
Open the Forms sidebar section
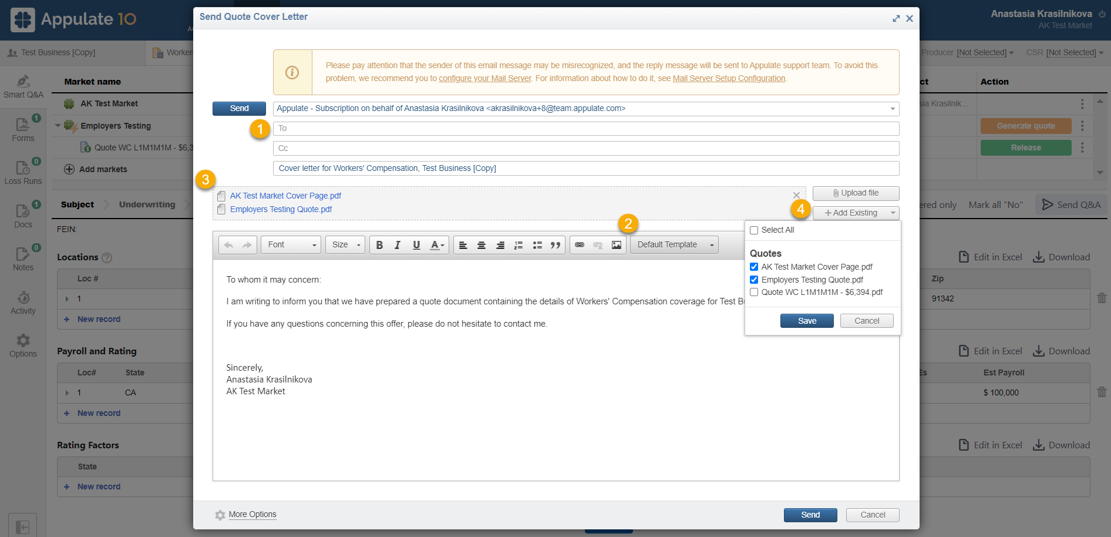click(23, 130)
